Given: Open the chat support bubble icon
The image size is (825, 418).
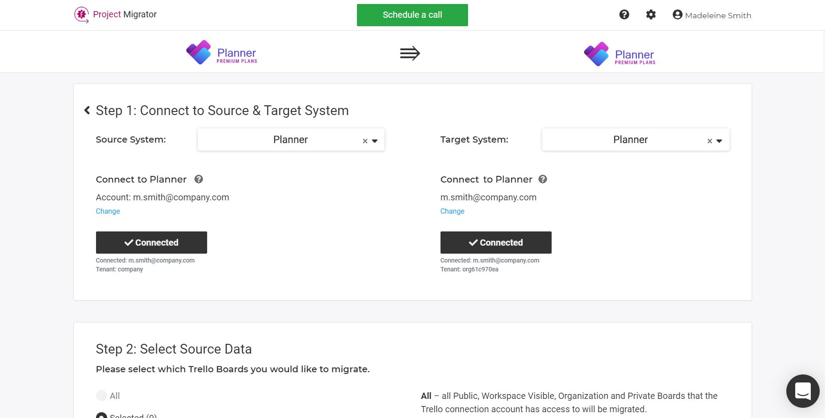Looking at the screenshot, I should (x=803, y=391).
